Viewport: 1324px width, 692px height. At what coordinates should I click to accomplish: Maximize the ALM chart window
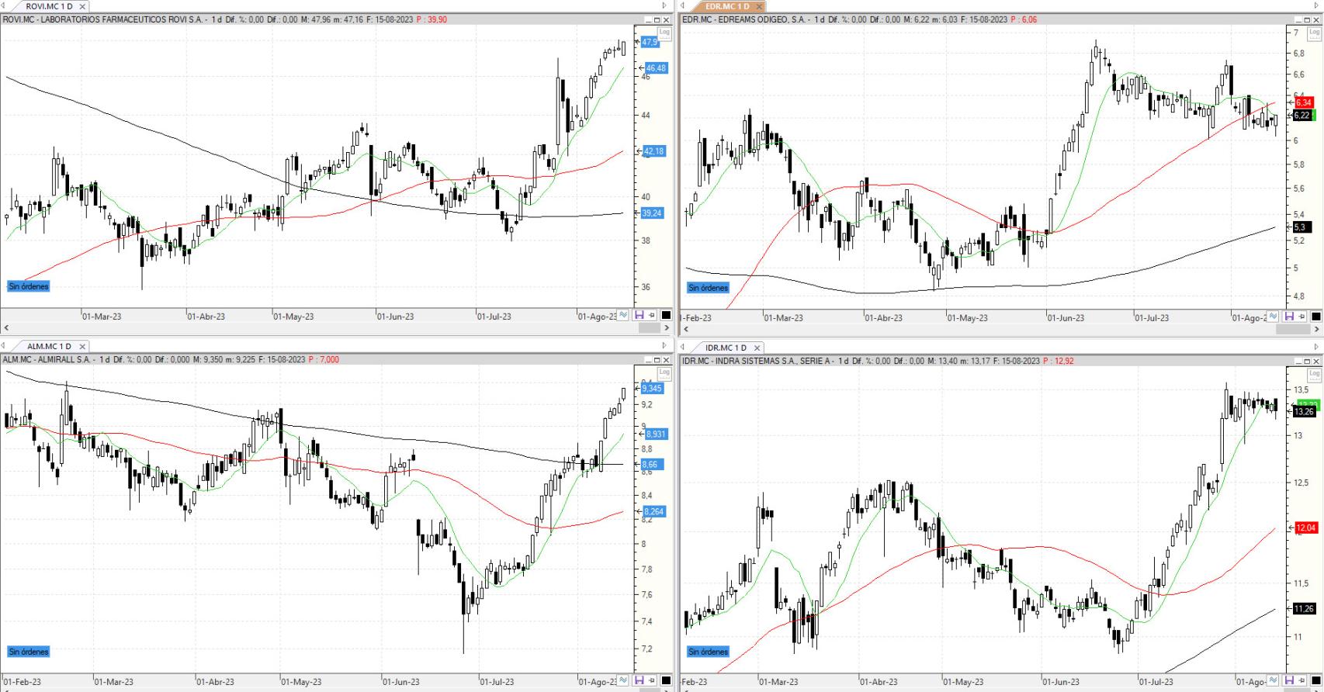coord(657,360)
